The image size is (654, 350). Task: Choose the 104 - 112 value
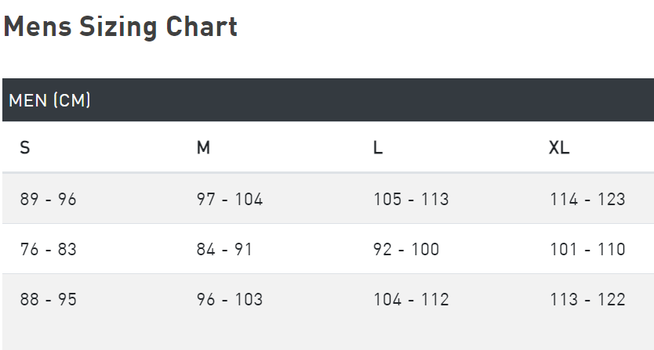pos(411,300)
